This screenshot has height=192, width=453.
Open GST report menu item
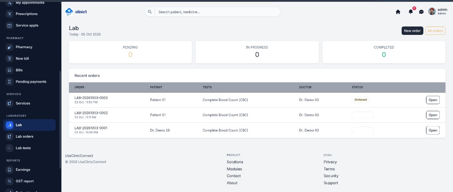pos(30,181)
